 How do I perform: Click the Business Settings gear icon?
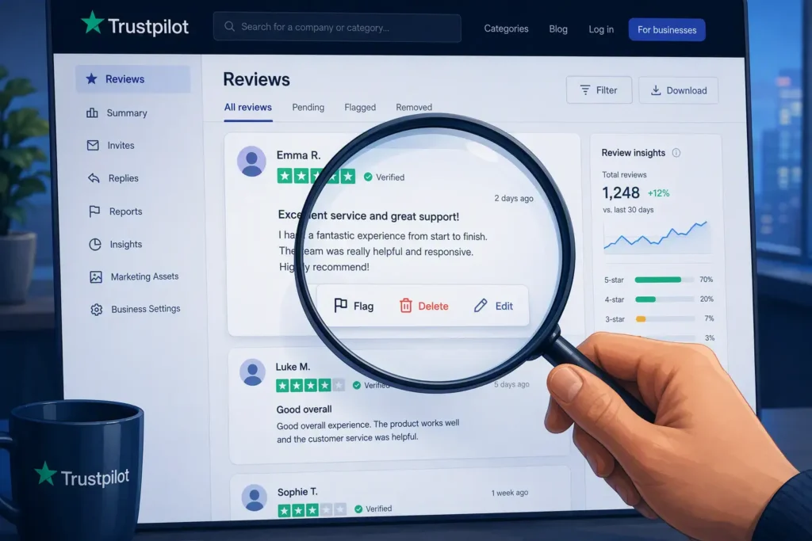tap(96, 309)
